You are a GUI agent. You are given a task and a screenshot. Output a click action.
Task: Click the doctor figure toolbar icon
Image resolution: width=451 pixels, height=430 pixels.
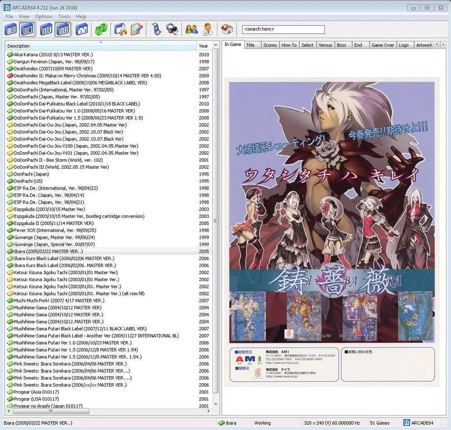pos(207,29)
